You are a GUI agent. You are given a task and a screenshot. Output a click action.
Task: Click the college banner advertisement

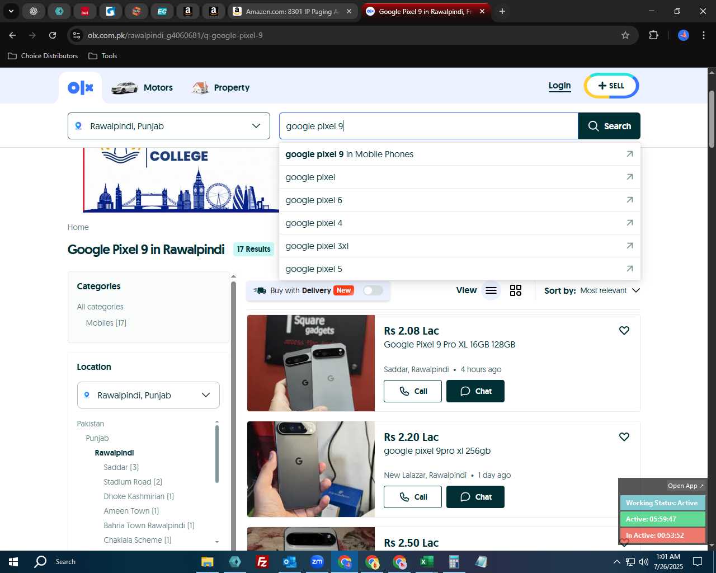click(x=181, y=180)
